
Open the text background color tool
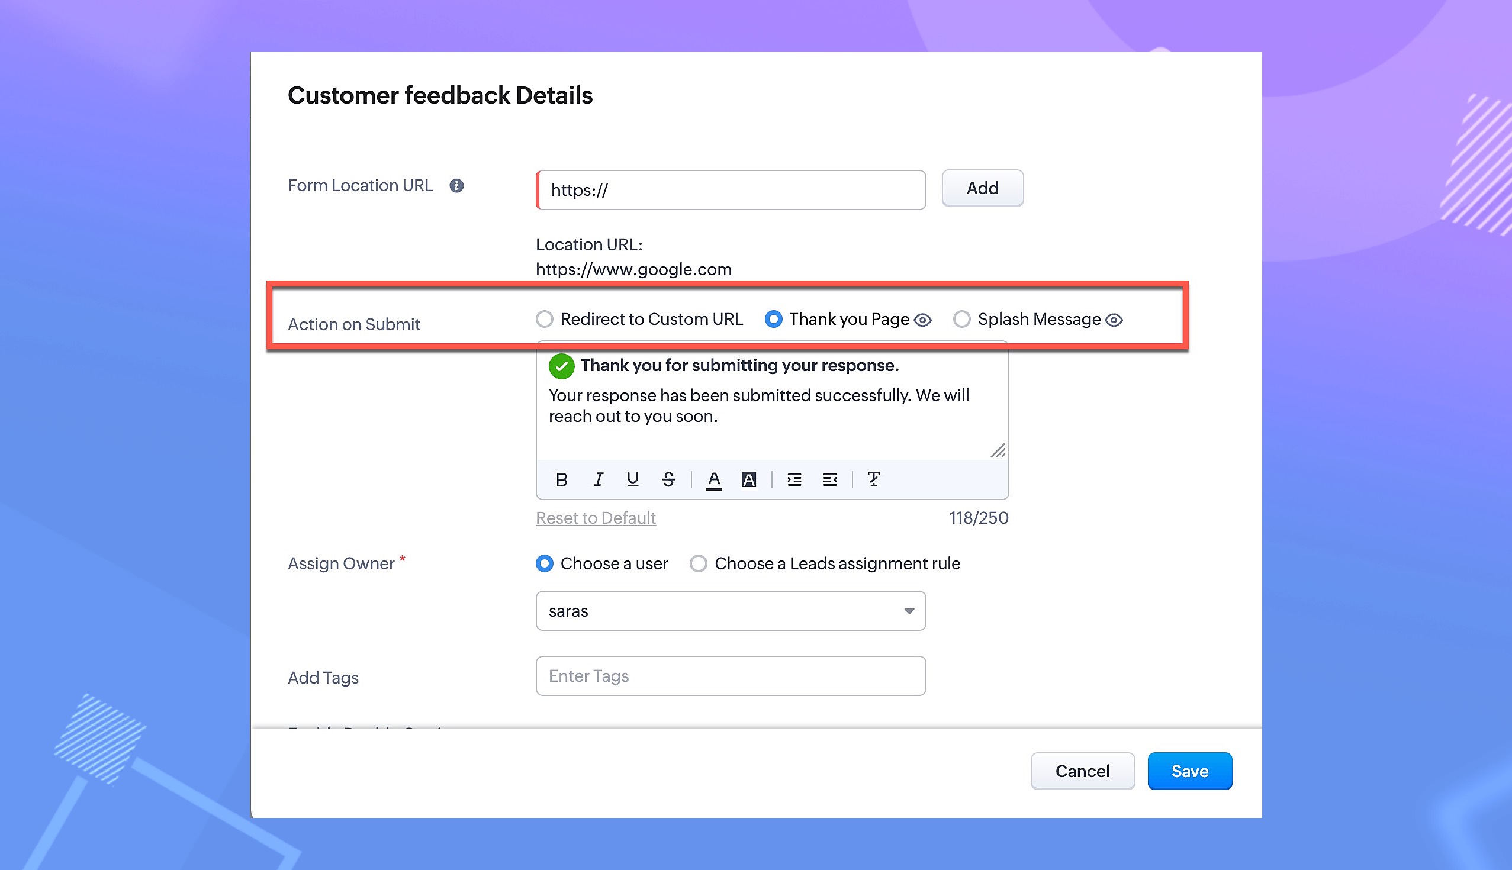748,479
